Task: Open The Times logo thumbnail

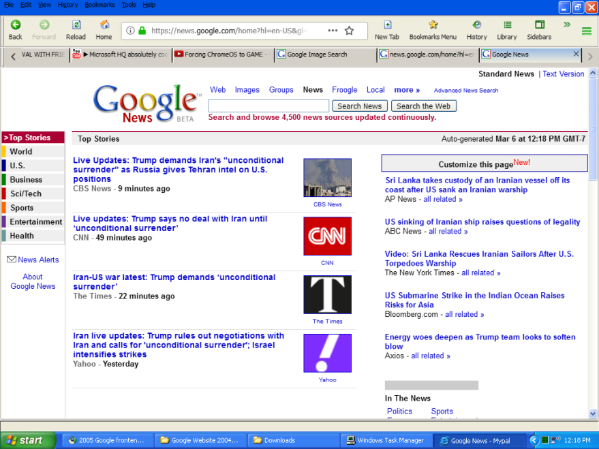Action: tap(327, 294)
